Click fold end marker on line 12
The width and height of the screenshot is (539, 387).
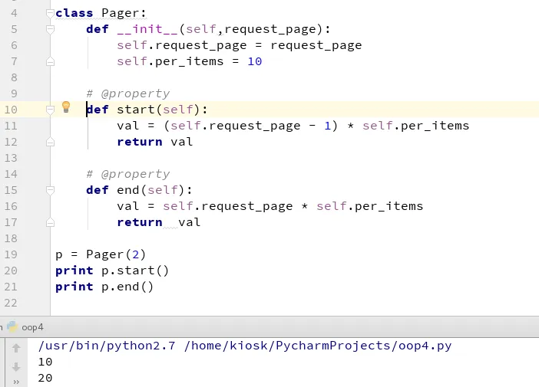point(50,142)
